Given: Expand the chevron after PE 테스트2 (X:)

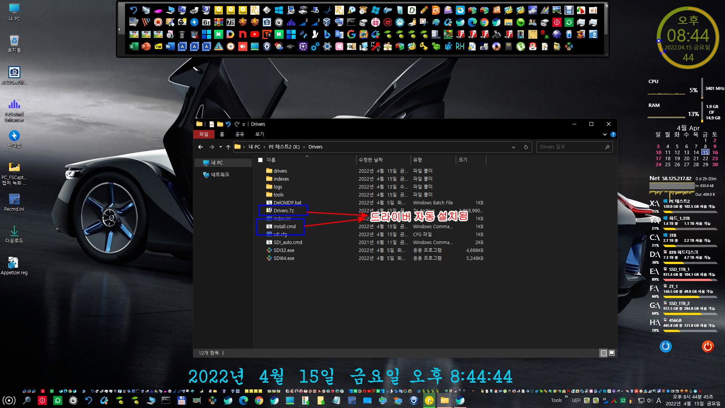Looking at the screenshot, I should pos(304,147).
